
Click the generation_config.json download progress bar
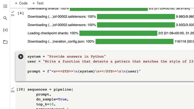134,41
